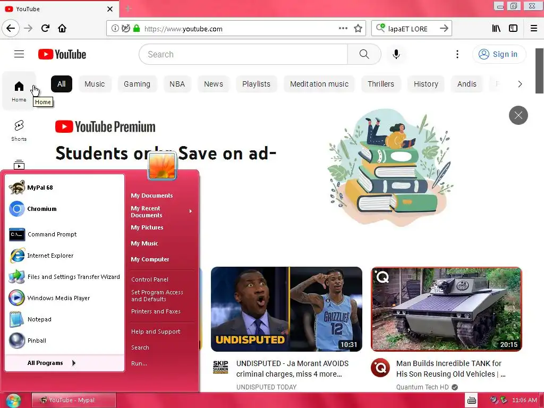The width and height of the screenshot is (544, 408).
Task: Click the YouTube magnifier search button
Action: (364, 54)
